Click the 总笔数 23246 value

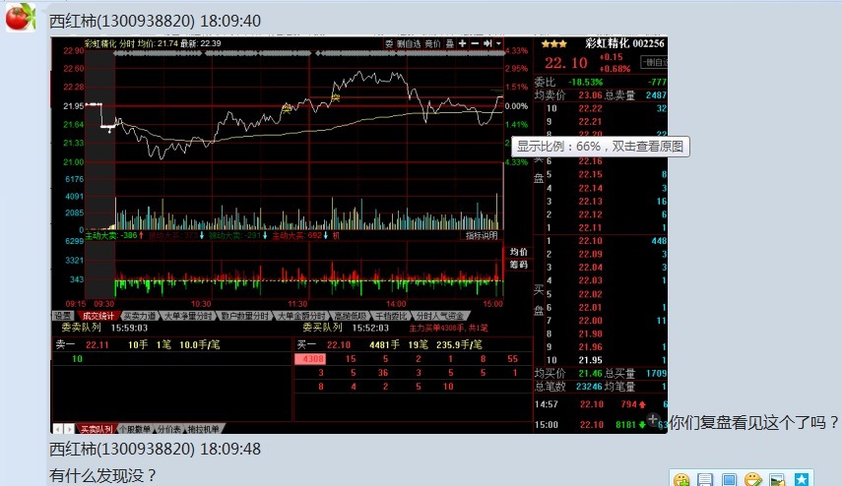(x=589, y=387)
